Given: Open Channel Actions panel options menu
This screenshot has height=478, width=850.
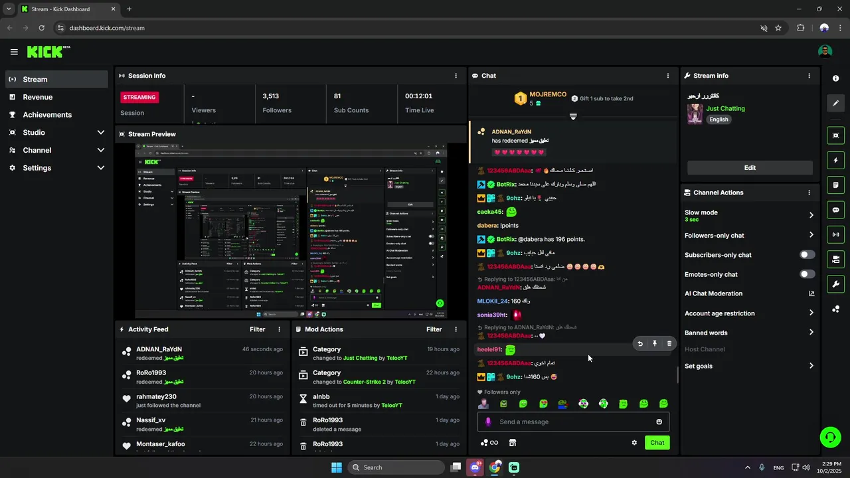Looking at the screenshot, I should tap(809, 193).
